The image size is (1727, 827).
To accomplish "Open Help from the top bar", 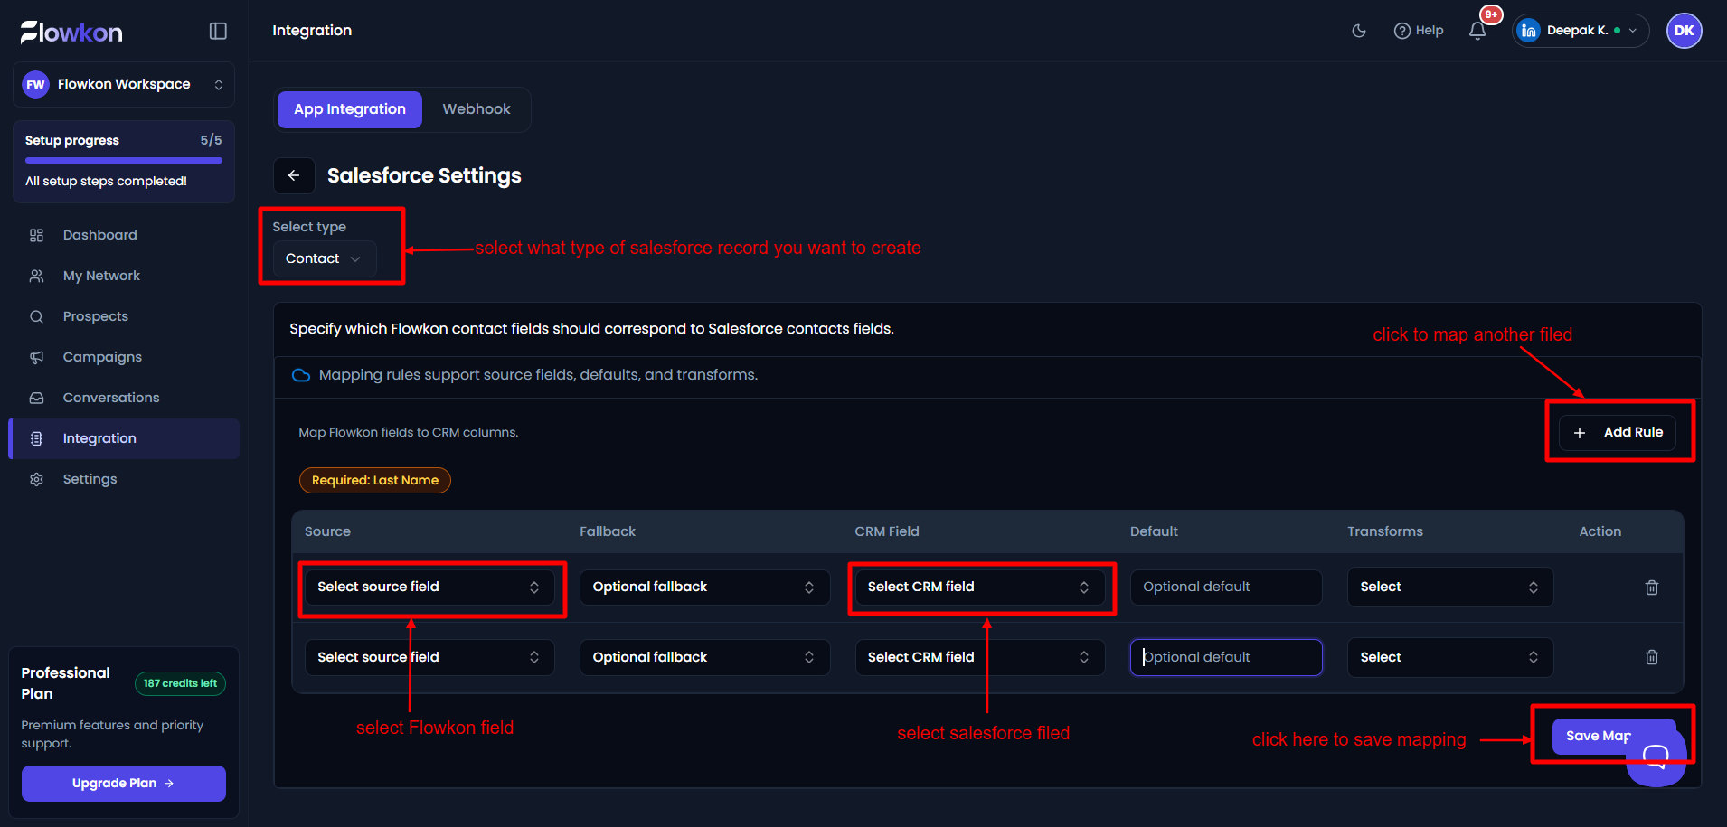I will 1419,31.
